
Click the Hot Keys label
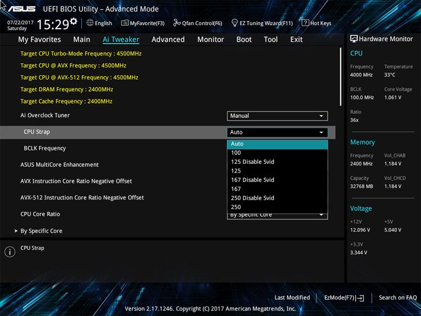321,23
